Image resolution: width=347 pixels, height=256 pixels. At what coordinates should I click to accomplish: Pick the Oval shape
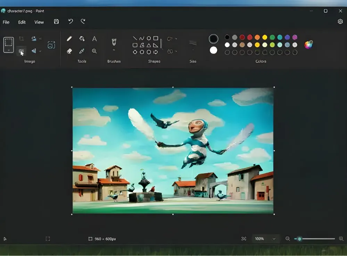[149, 38]
